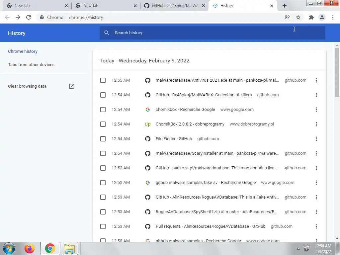Open the Chrome profile avatar
This screenshot has width=340, height=255.
click(x=322, y=17)
